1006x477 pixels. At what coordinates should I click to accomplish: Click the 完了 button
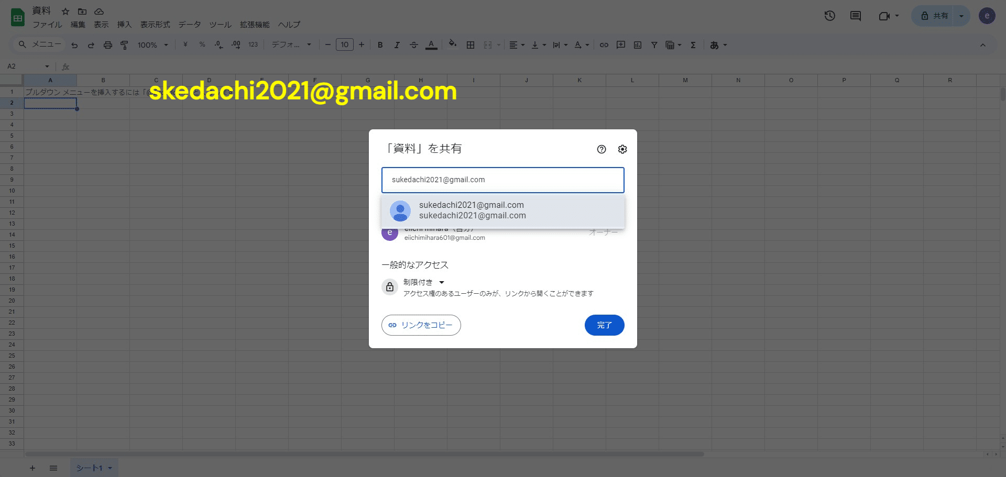pyautogui.click(x=604, y=325)
